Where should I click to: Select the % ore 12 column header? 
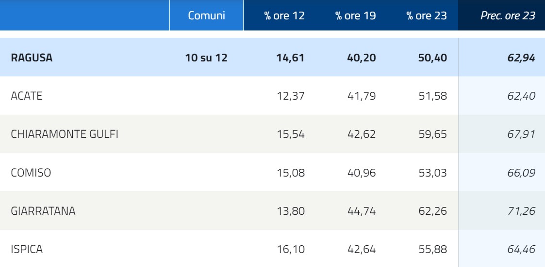[x=284, y=15]
